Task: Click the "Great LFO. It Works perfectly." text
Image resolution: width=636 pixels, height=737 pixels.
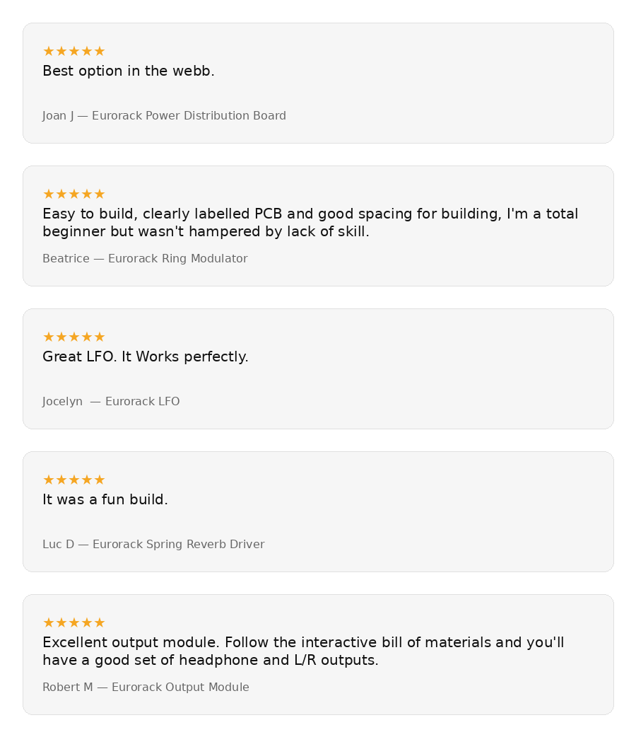Action: 146,357
